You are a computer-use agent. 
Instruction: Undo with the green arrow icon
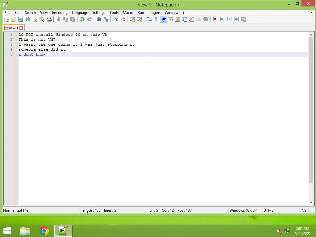[x=82, y=19]
